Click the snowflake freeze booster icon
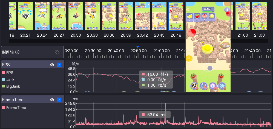This screenshot has width=273, height=129. coord(222,86)
